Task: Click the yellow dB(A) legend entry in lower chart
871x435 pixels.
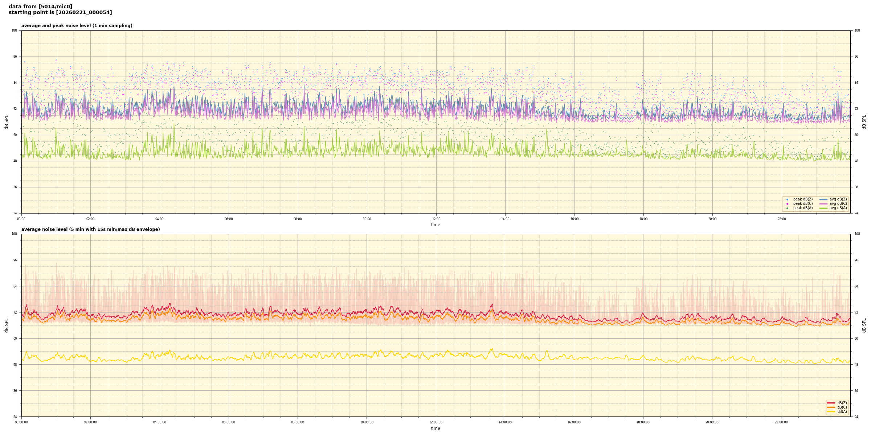Action: (x=831, y=411)
